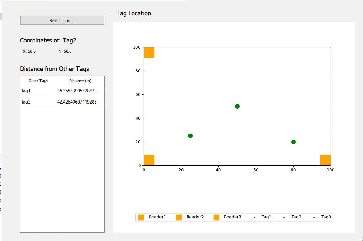Viewport: 363px width, 241px height.
Task: Click the Other Tags column header
Action: (38, 81)
